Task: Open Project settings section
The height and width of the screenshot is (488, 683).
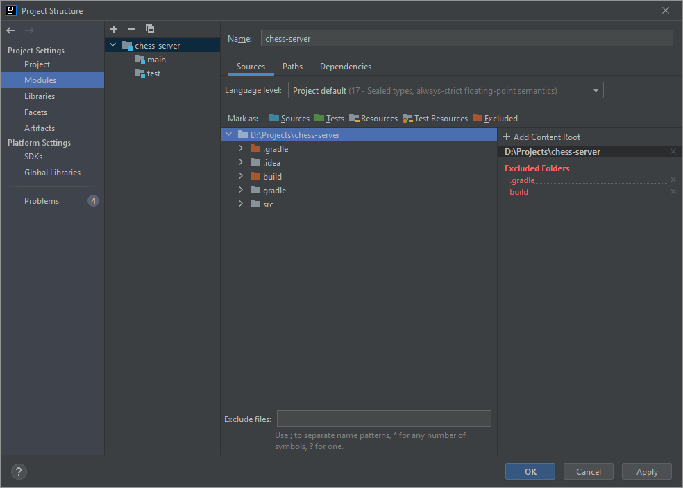Action: [x=37, y=64]
